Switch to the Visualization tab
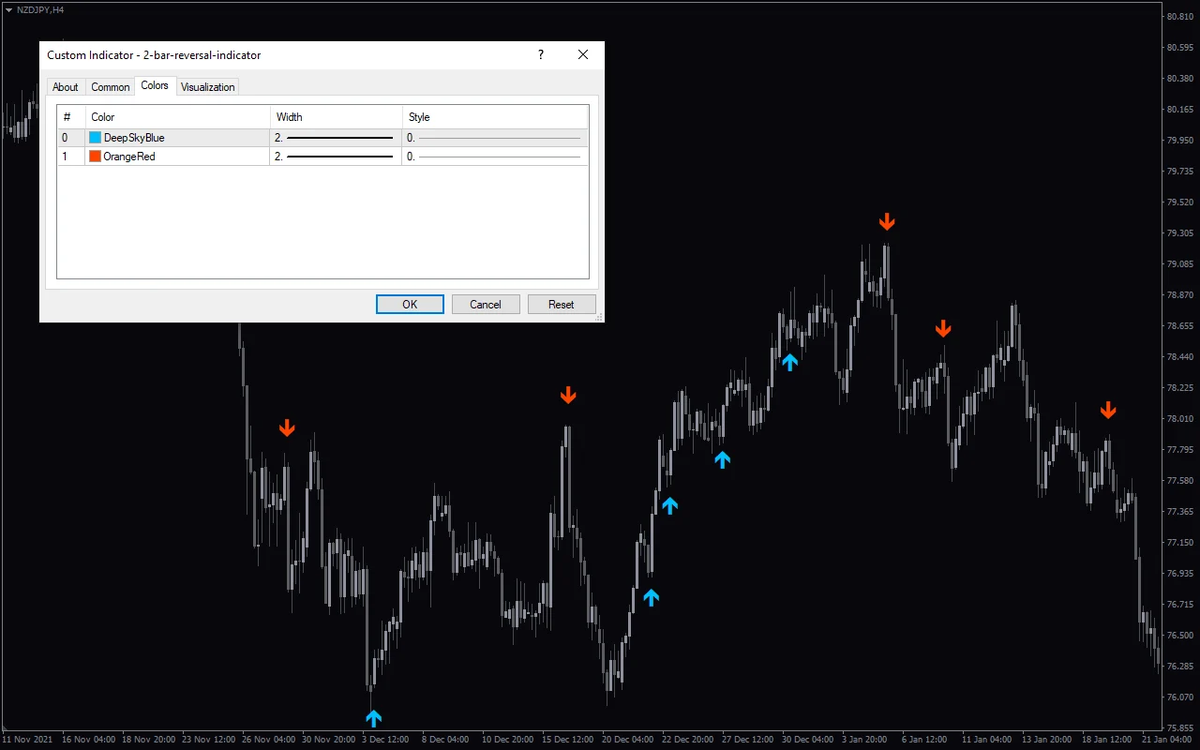The width and height of the screenshot is (1200, 750). pos(207,86)
